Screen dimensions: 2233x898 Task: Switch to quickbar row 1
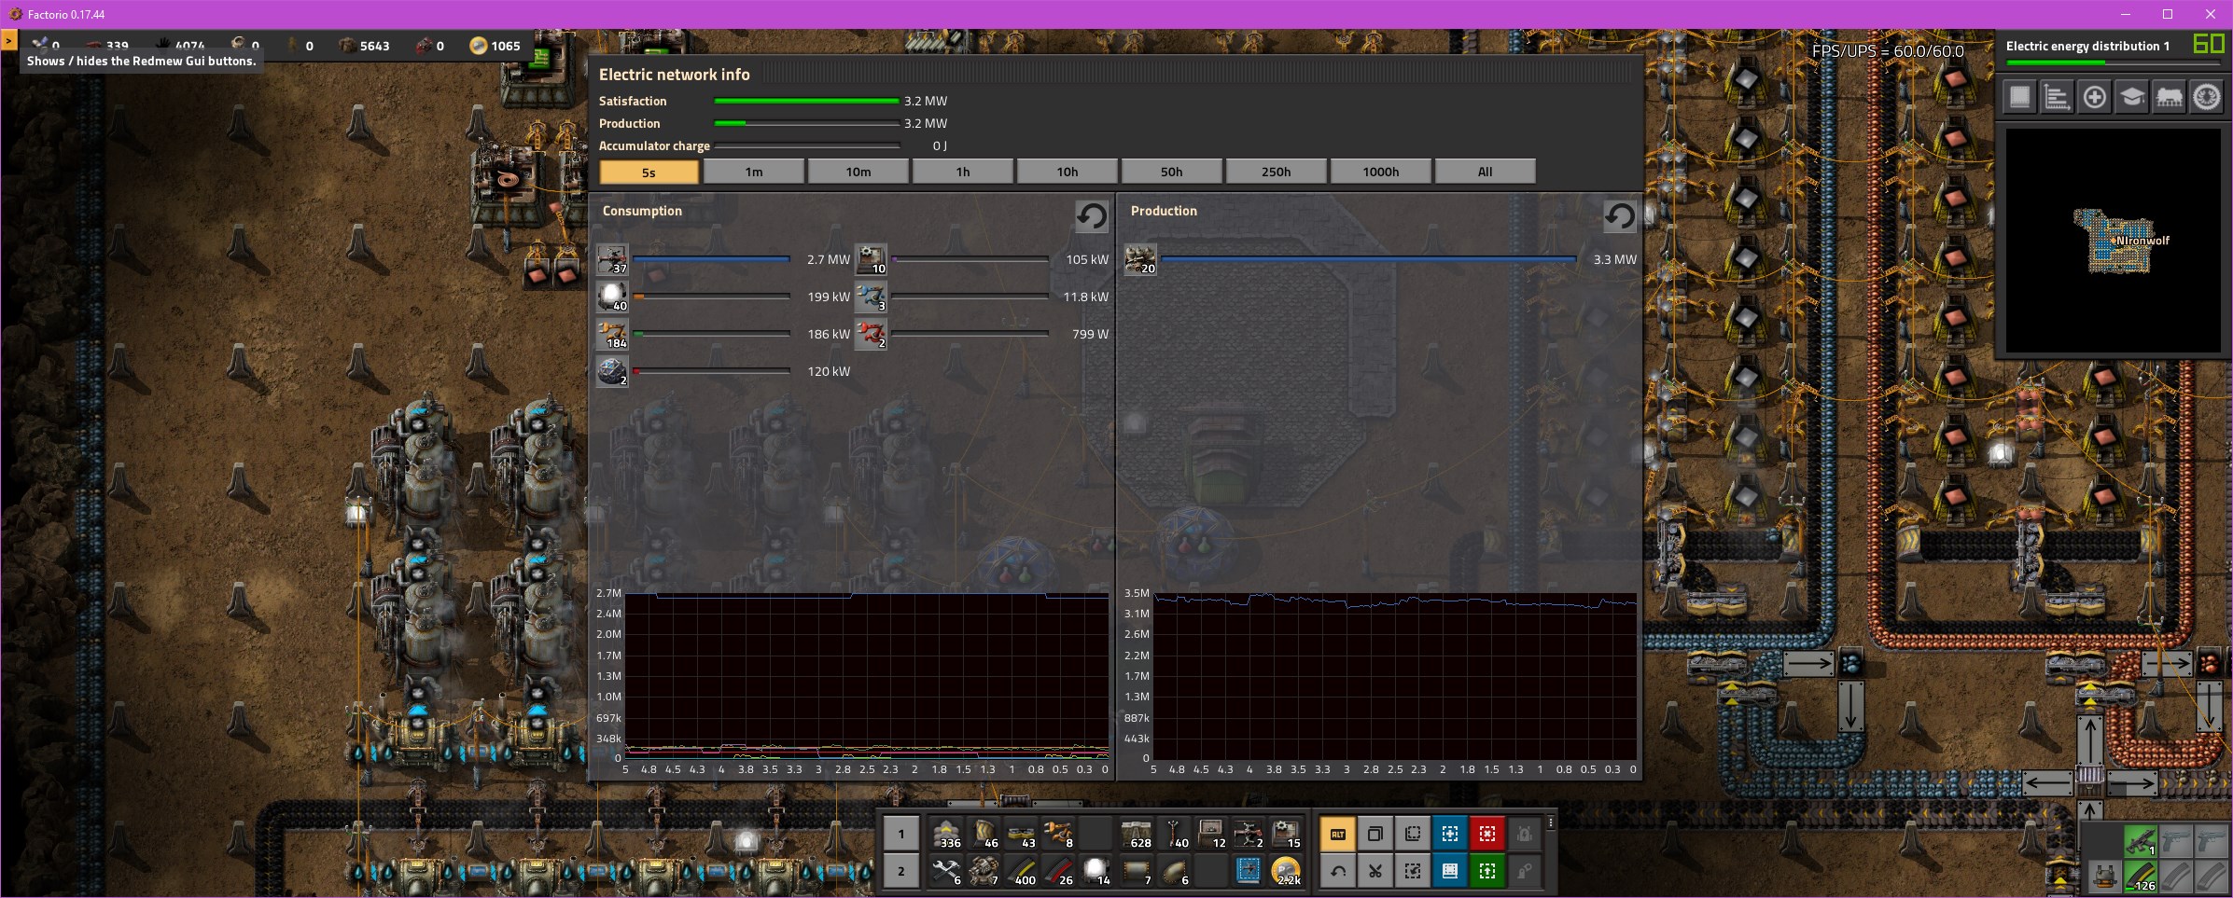(x=901, y=834)
